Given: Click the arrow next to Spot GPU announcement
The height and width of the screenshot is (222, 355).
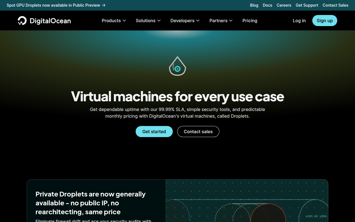Looking at the screenshot, I should tap(104, 5).
